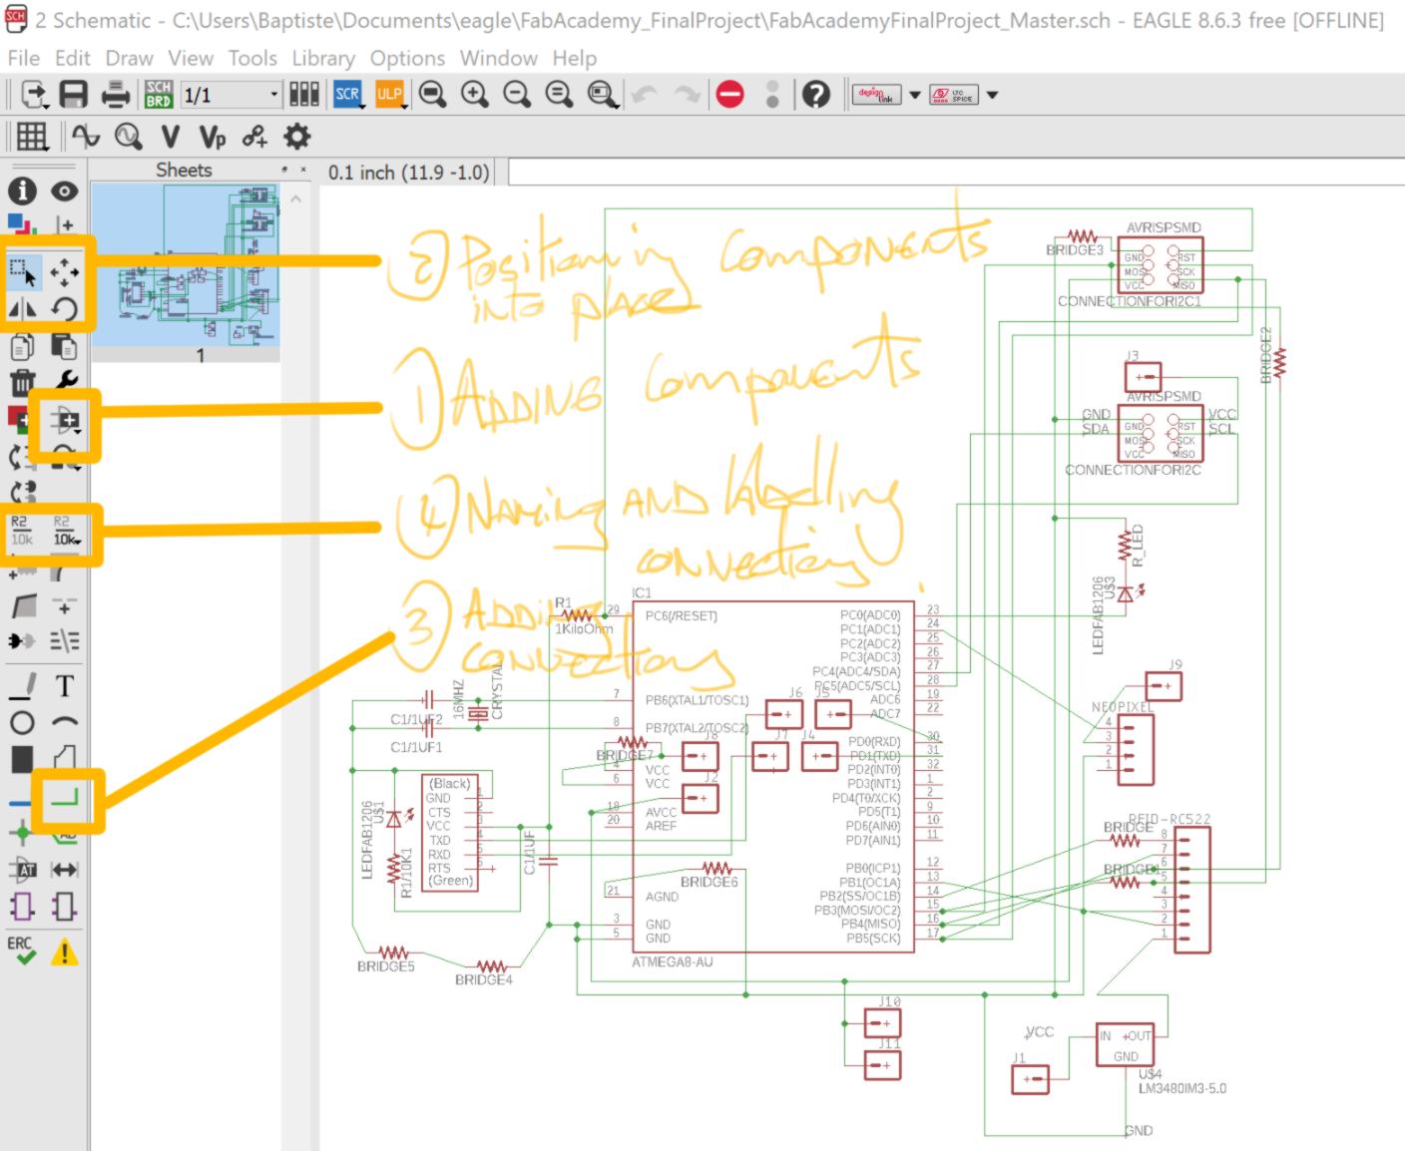Zoom out using the minus magnifier

tap(516, 95)
